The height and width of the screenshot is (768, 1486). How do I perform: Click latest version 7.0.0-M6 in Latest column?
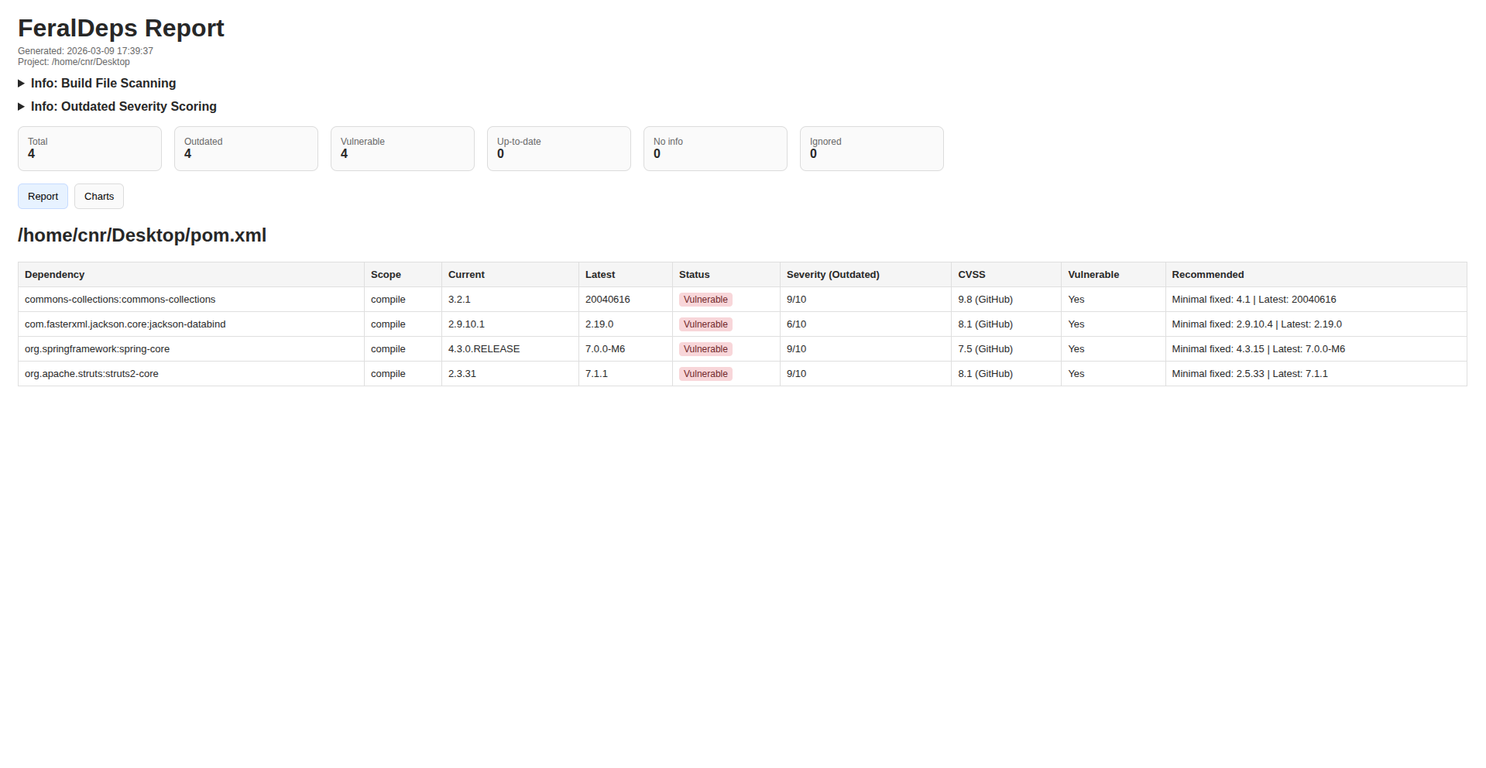coord(606,349)
